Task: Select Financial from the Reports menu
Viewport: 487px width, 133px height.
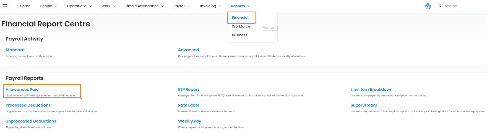Action: (240, 17)
